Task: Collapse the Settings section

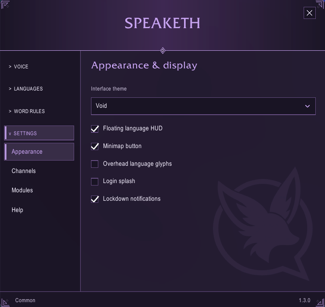Action: [39, 133]
